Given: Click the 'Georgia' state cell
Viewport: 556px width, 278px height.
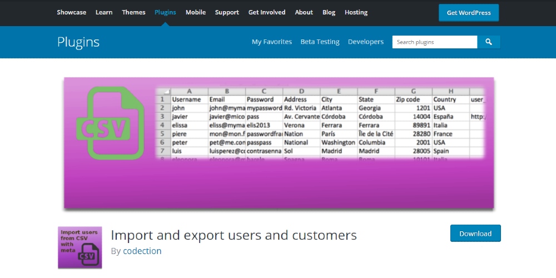Looking at the screenshot, I should [376, 108].
